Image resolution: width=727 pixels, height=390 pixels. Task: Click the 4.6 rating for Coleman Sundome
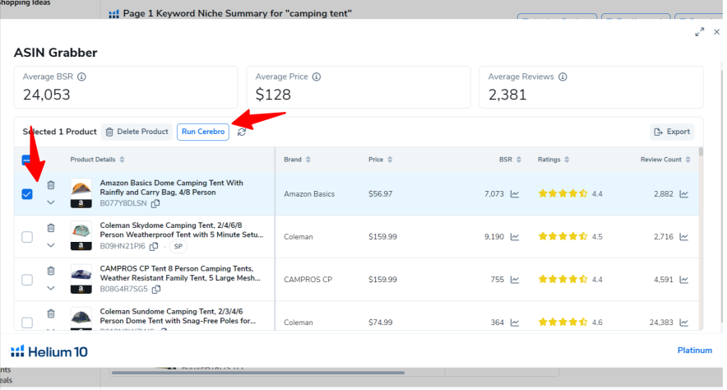coord(570,323)
